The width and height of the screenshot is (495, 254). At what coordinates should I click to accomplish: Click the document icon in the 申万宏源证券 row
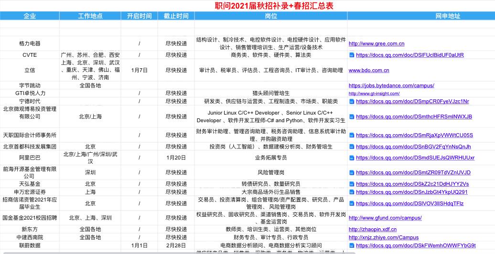(x=351, y=192)
